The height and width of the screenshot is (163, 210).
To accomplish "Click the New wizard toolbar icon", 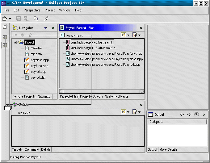I will pyautogui.click(x=5, y=19).
